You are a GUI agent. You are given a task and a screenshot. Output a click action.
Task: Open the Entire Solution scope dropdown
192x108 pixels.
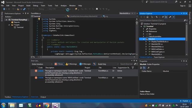pyautogui.click(x=42, y=64)
